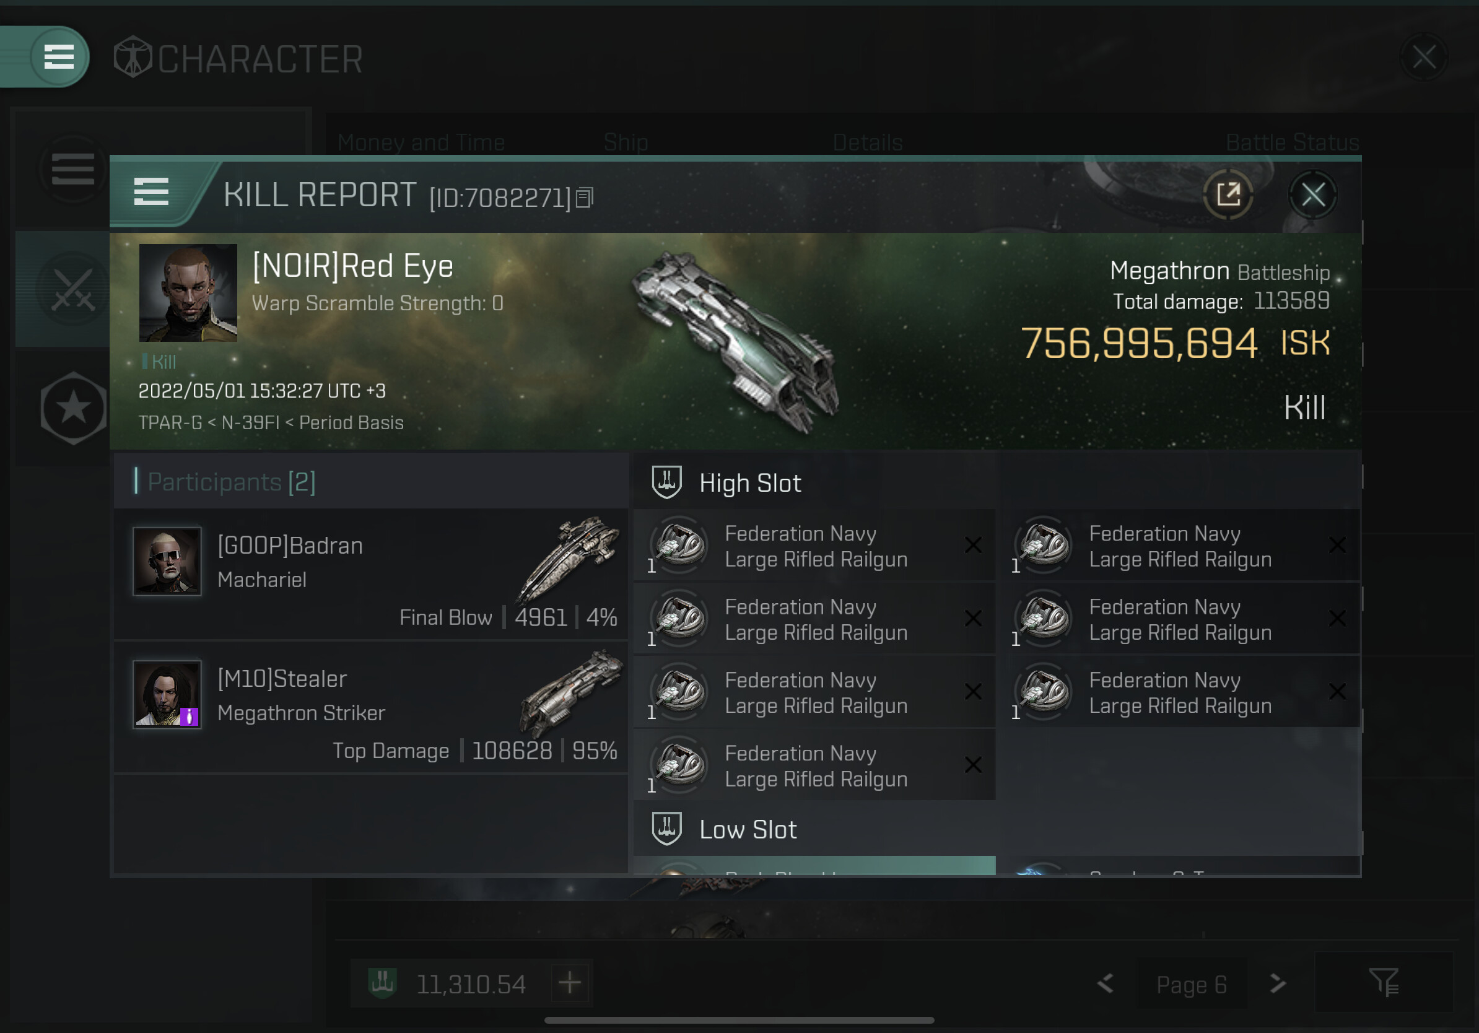Open the main Character menu button
Image resolution: width=1479 pixels, height=1033 pixels.
59,58
